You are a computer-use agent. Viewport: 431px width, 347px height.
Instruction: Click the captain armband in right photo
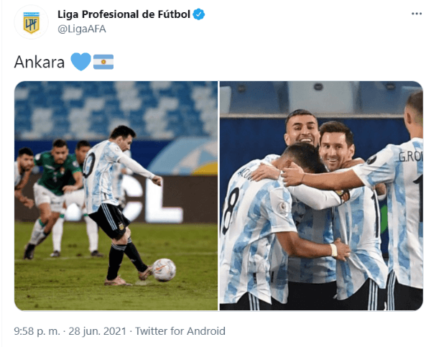click(345, 196)
